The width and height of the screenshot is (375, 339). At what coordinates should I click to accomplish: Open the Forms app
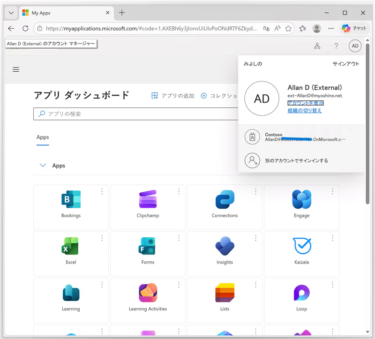tap(148, 254)
